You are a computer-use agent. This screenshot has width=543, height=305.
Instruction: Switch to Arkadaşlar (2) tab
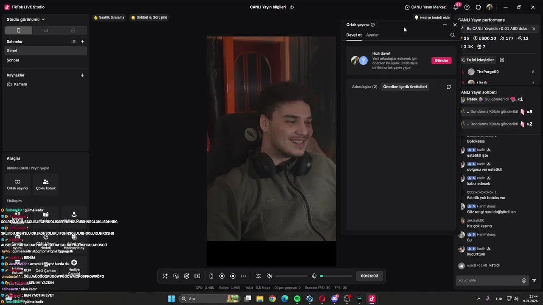click(364, 87)
